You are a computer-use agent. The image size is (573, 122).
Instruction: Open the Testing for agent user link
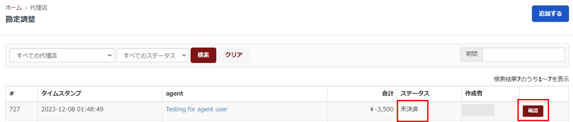[197, 109]
